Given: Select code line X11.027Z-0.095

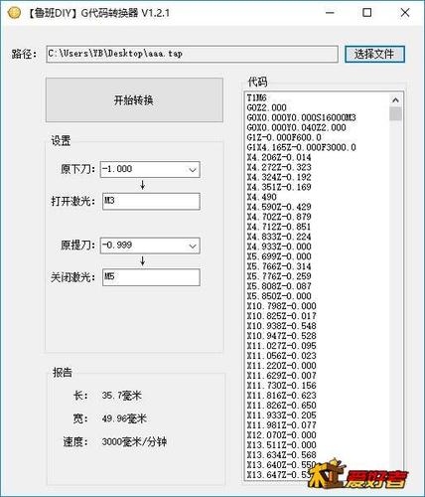Looking at the screenshot, I should (x=281, y=346).
